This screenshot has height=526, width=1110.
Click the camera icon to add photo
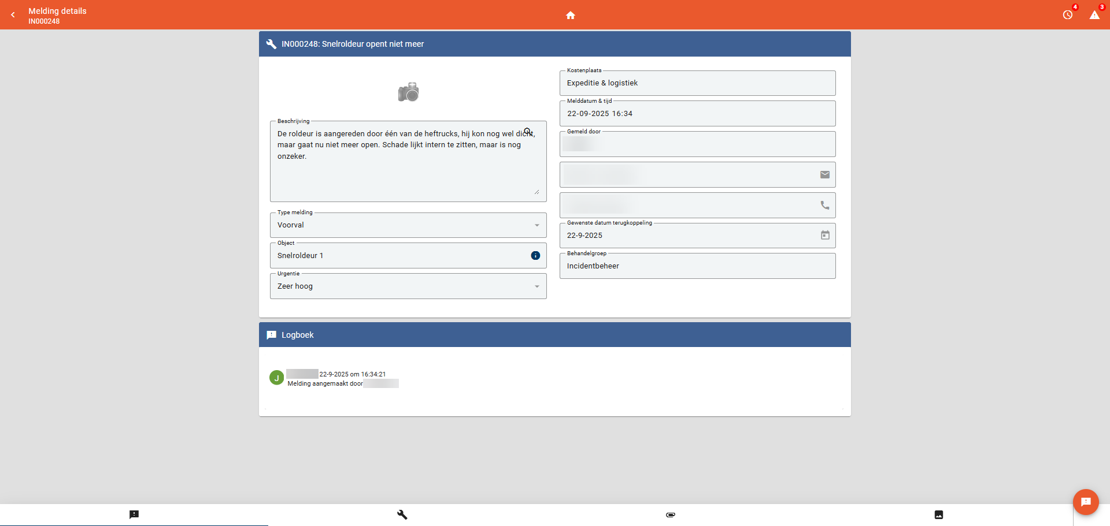408,92
